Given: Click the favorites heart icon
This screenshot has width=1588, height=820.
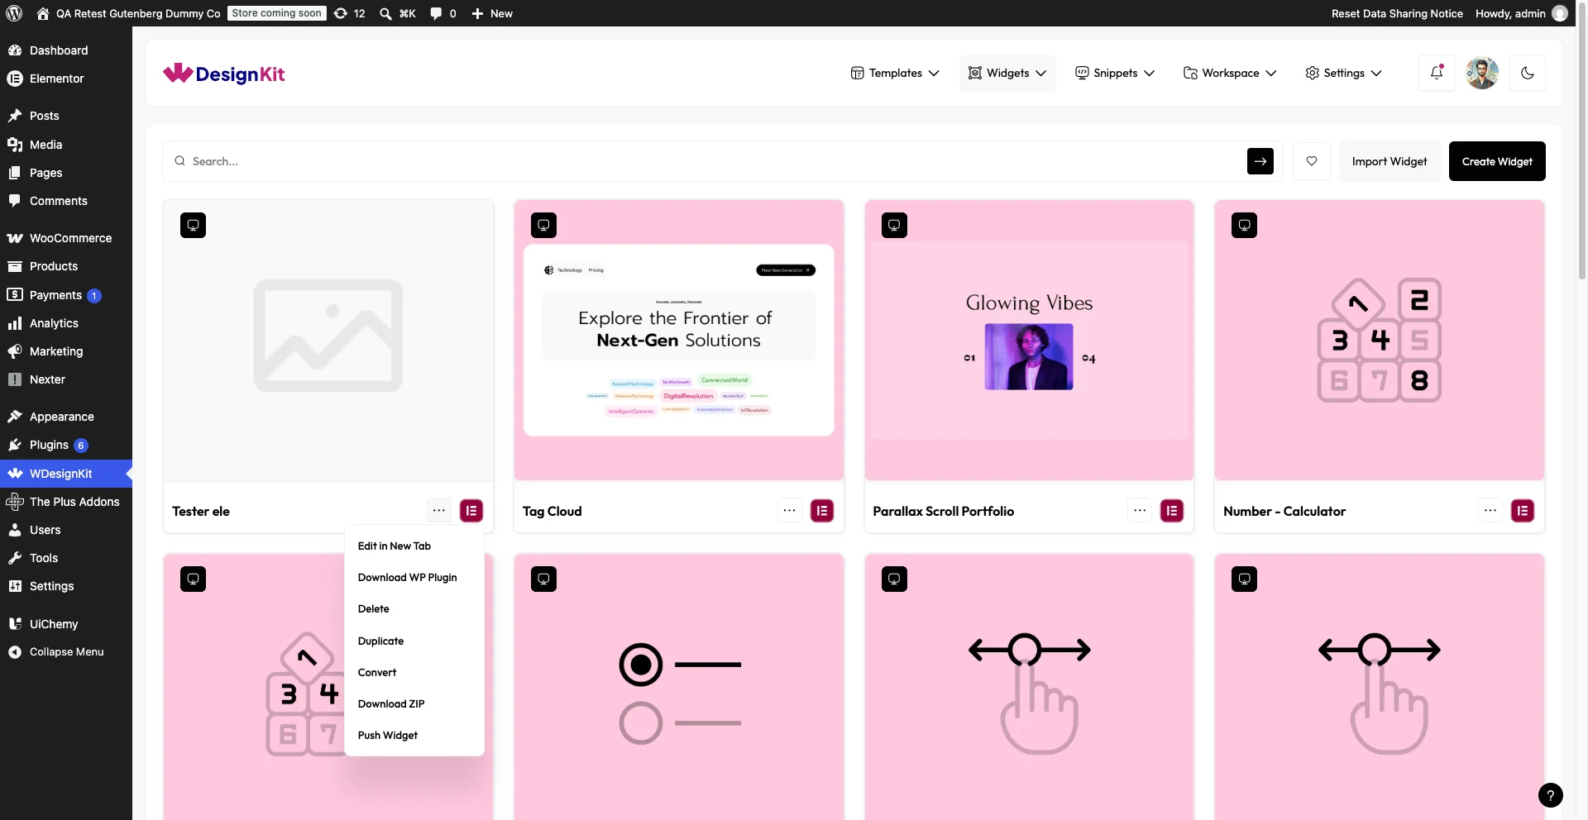Looking at the screenshot, I should coord(1312,161).
